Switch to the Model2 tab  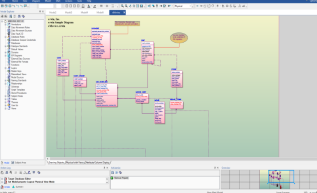tap(53, 13)
